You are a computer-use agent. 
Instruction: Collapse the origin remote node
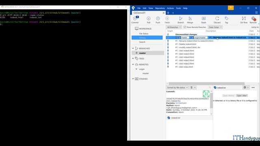click(x=136, y=69)
